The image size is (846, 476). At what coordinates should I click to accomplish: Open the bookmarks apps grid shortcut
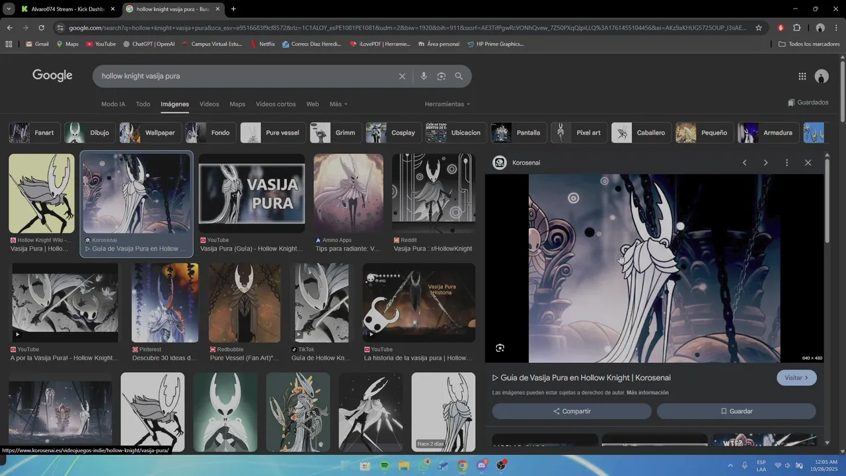(x=9, y=44)
